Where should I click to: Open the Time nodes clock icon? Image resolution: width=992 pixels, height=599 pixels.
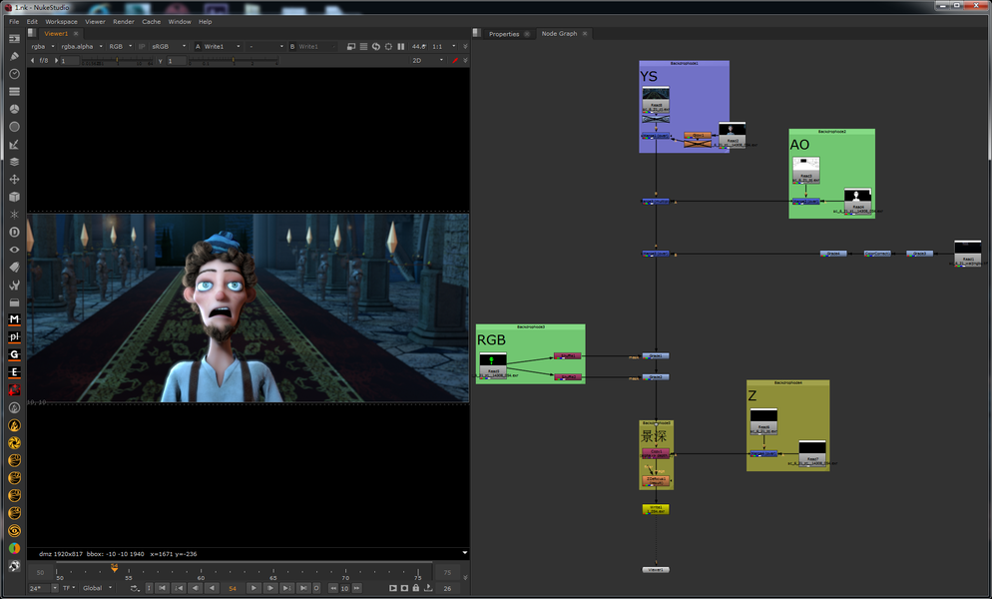[14, 74]
